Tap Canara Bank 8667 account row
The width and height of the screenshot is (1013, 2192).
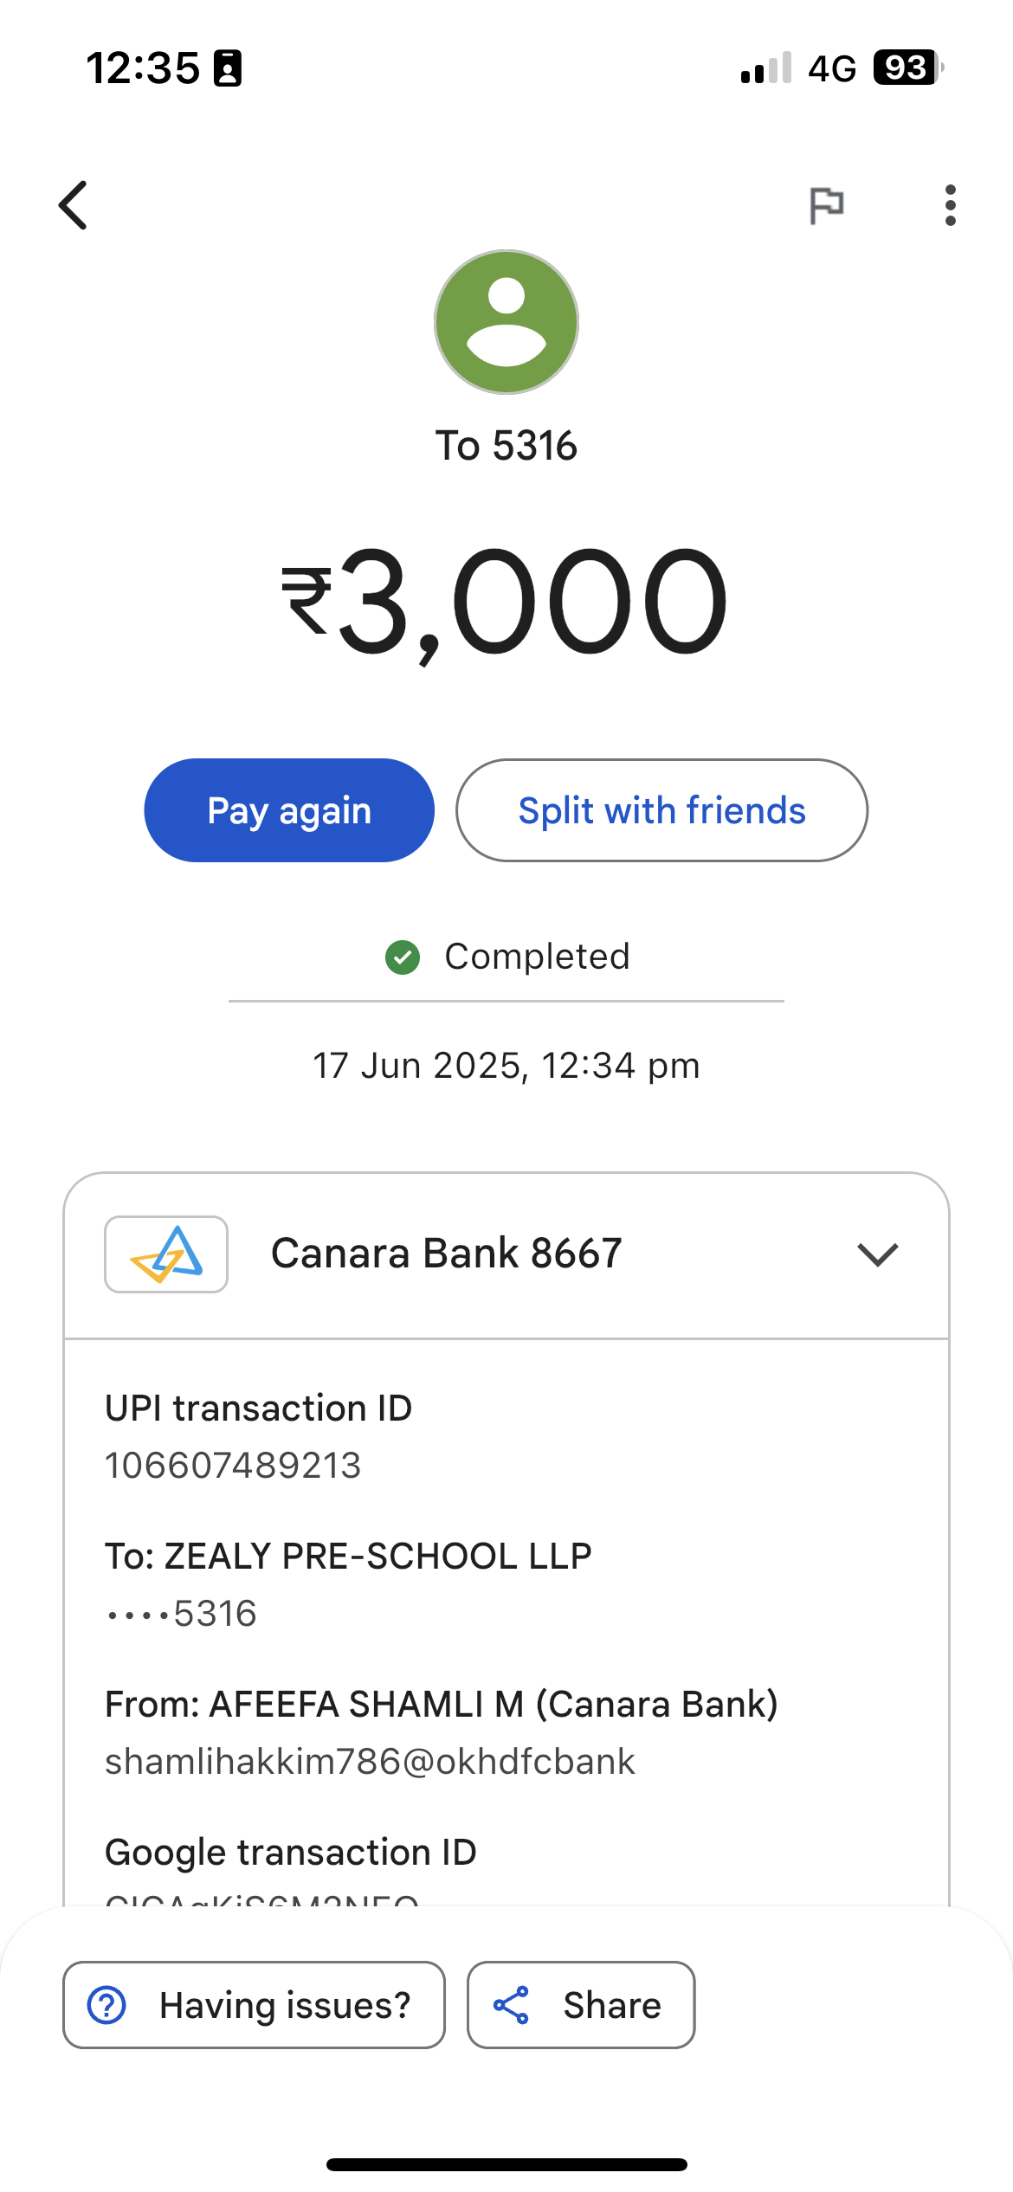447,1254
